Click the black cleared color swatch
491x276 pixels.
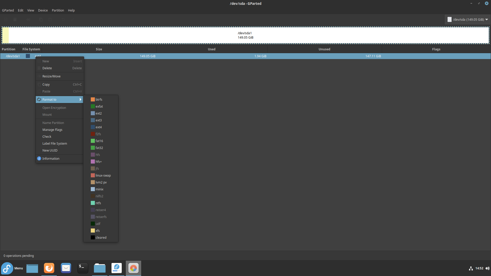(93, 237)
